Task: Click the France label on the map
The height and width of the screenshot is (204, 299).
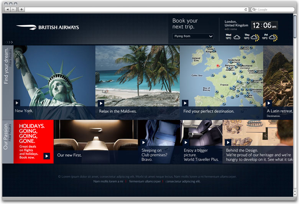Action: click(x=224, y=85)
